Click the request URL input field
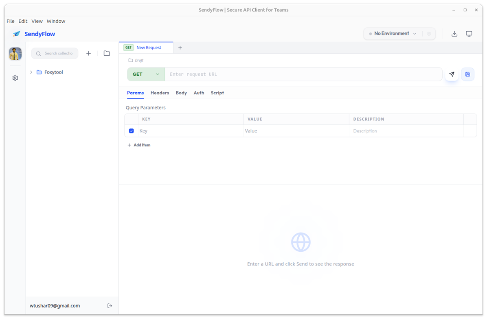Viewport: 487px width, 320px height. (303, 74)
